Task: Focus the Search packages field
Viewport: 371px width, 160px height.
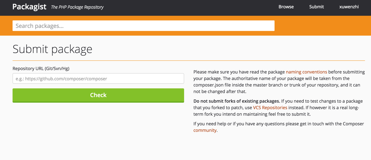Action: 144,26
